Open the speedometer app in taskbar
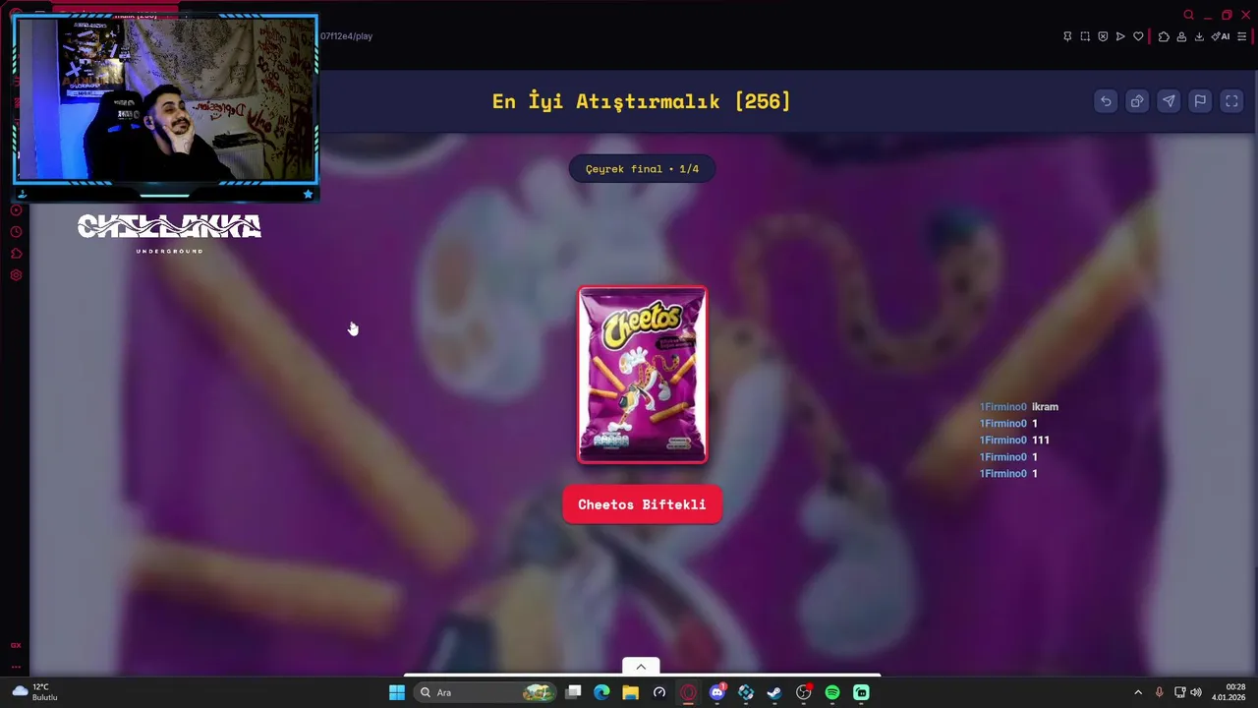The width and height of the screenshot is (1258, 708). coord(659,692)
